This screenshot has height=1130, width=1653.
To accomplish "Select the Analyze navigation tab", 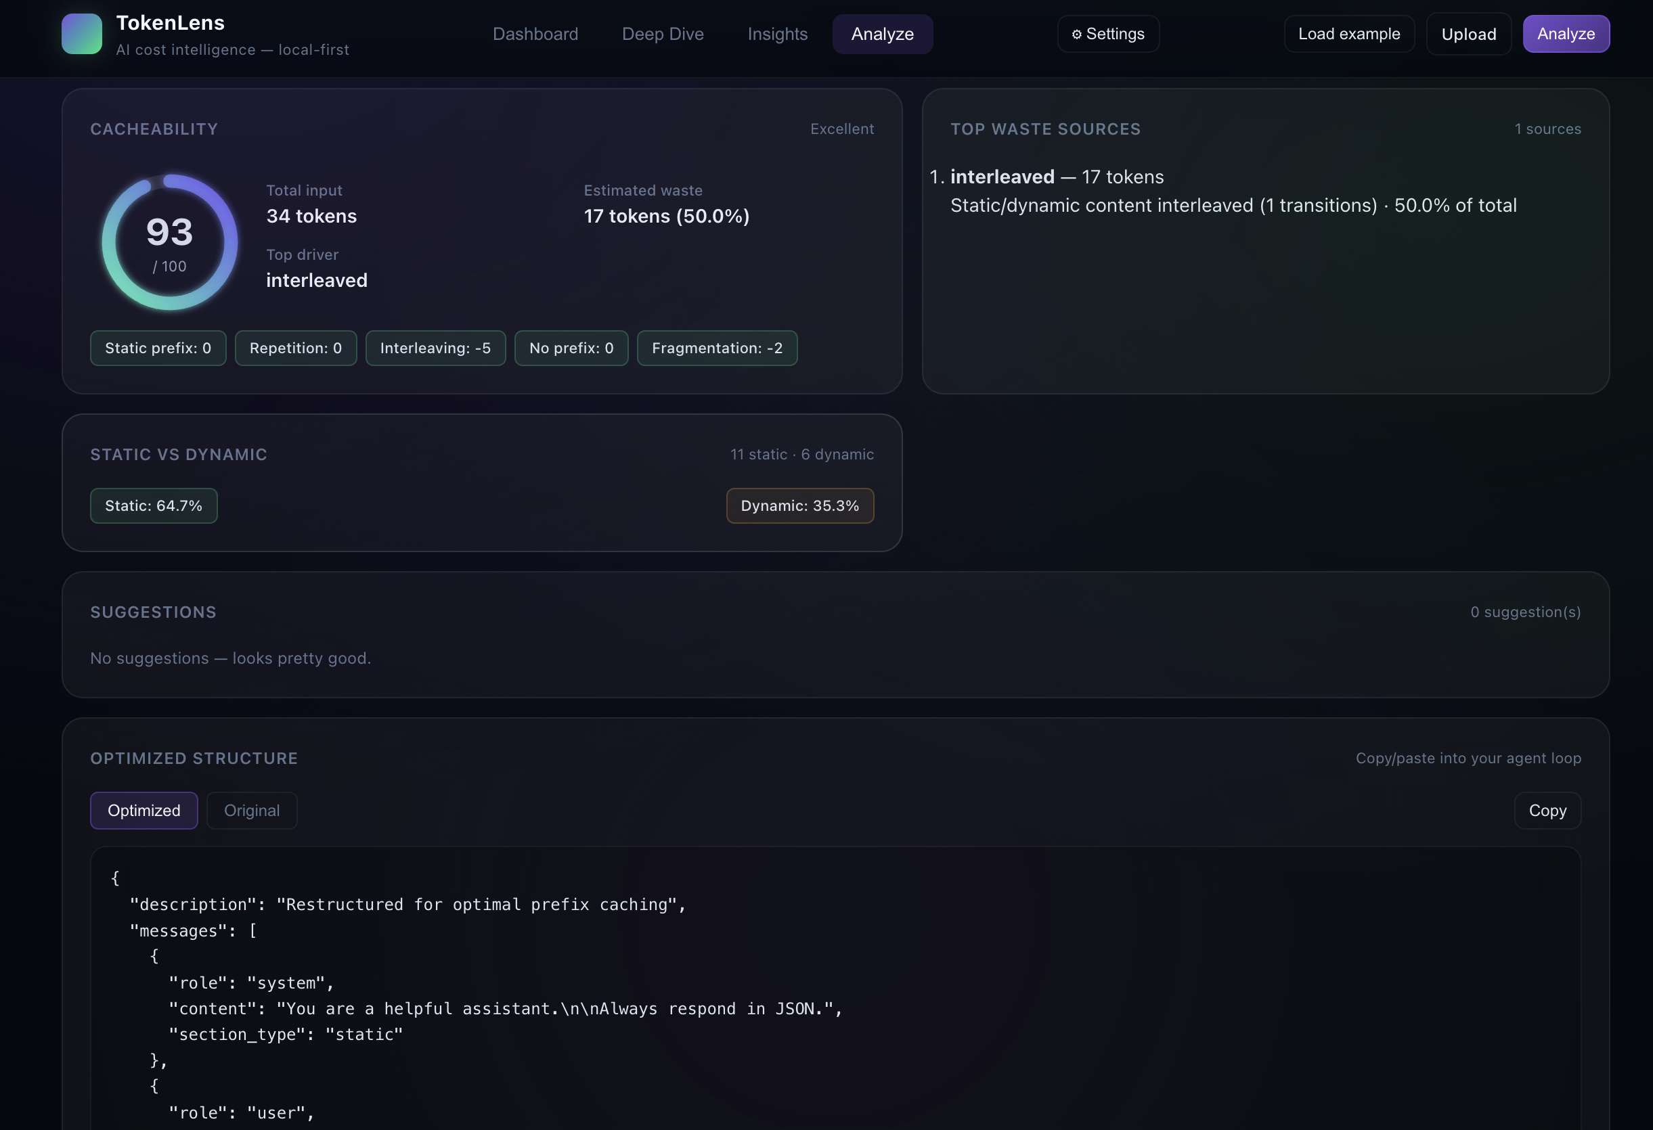I will click(x=882, y=34).
